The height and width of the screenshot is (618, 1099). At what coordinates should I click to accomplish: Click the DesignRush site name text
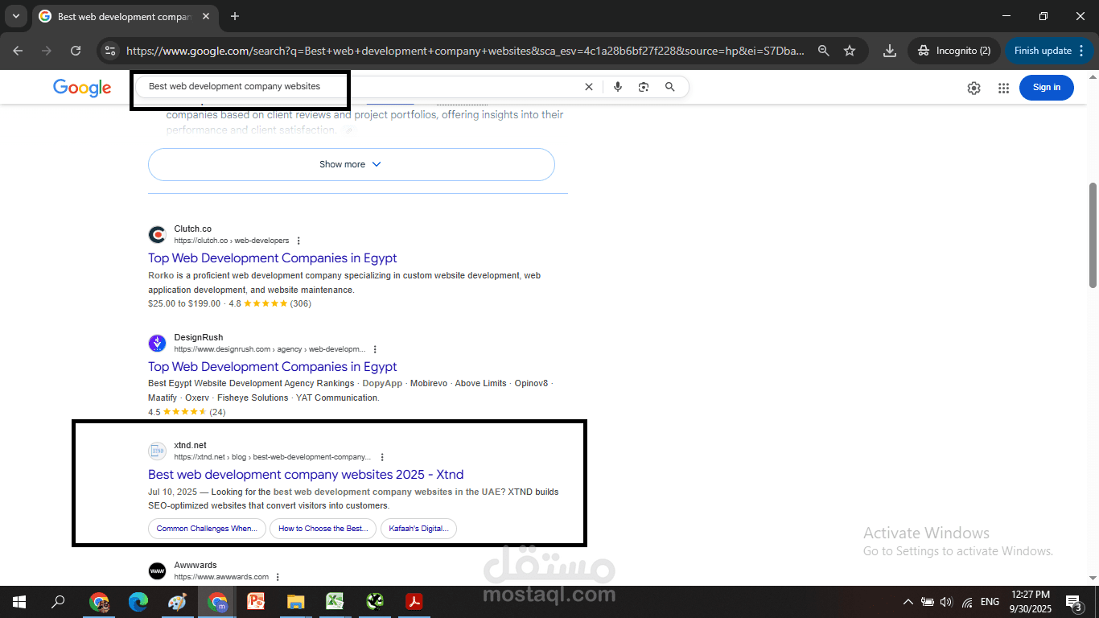click(199, 337)
